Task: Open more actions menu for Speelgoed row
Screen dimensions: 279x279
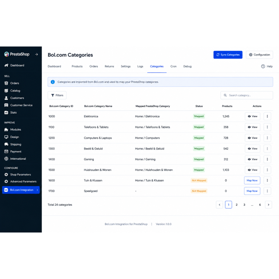Action: point(267,191)
